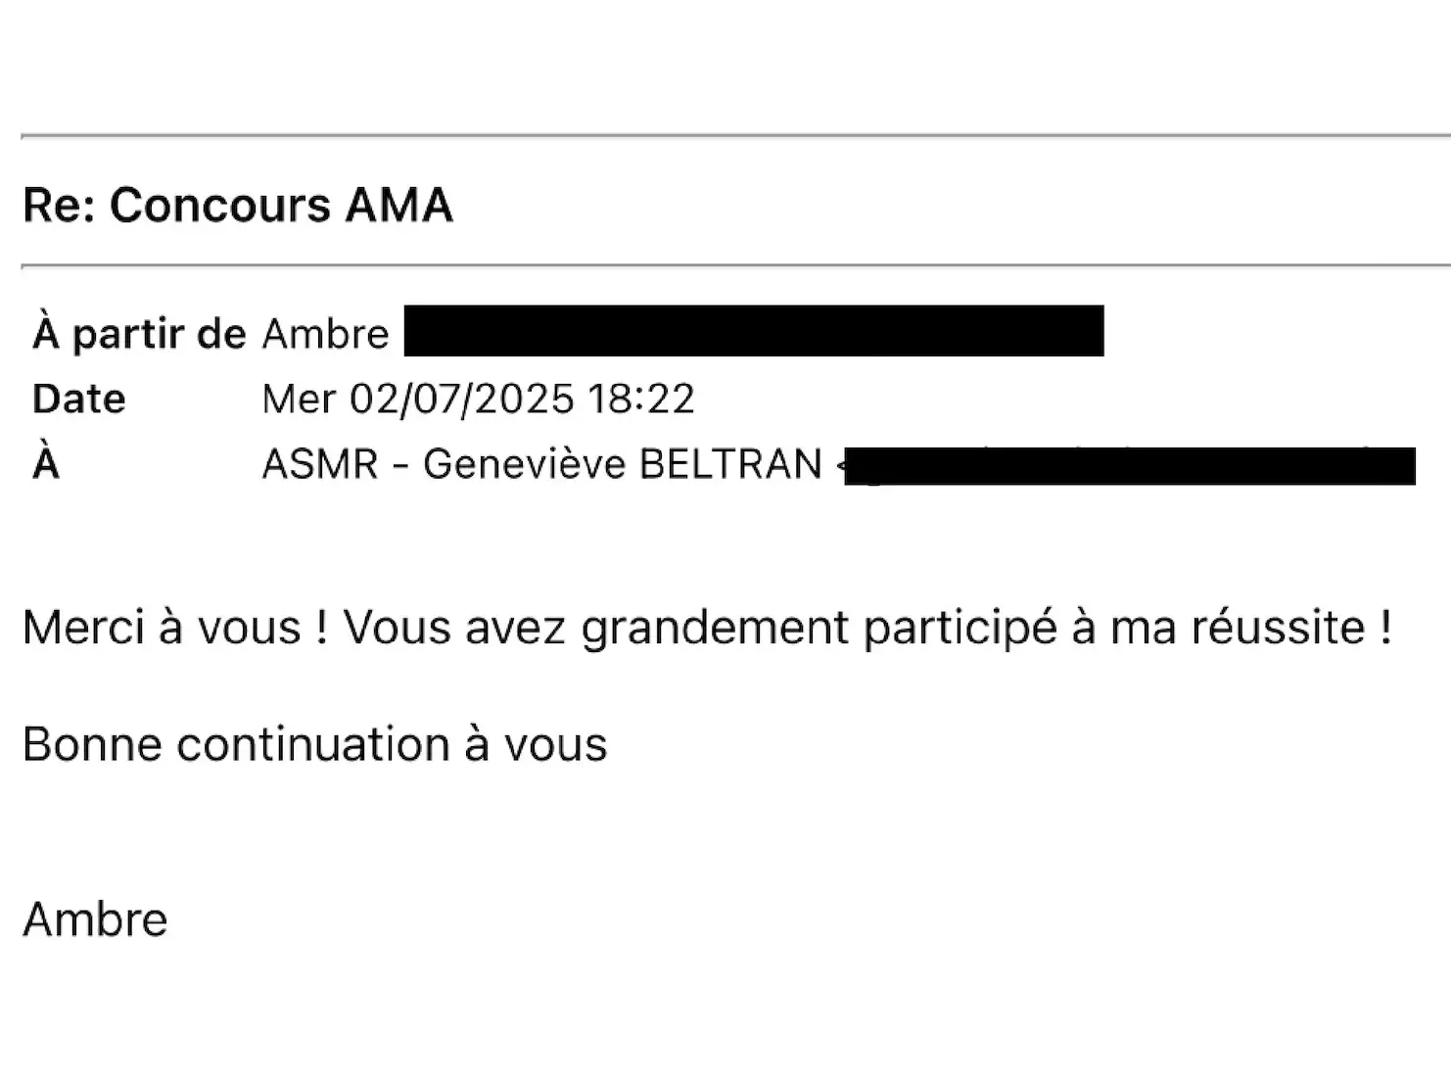Click "Merci à vous !" in the body
The height and width of the screenshot is (1083, 1451).
click(174, 628)
